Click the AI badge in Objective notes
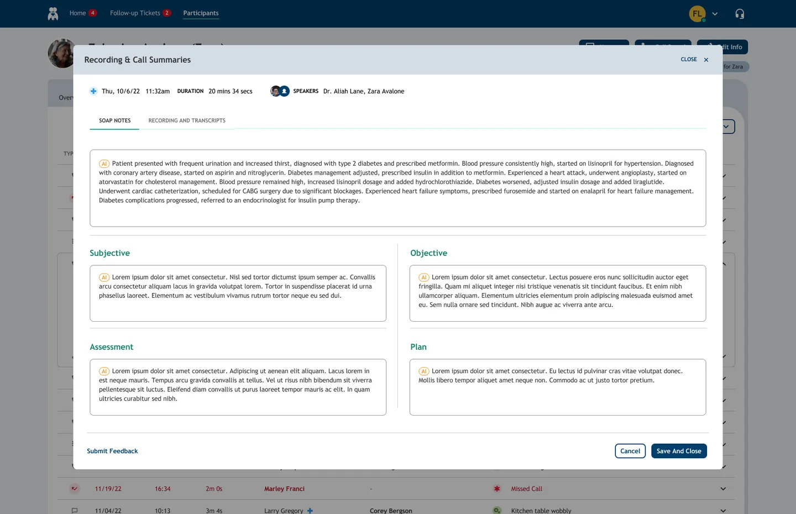Screen dimensions: 796x514 click(424, 277)
